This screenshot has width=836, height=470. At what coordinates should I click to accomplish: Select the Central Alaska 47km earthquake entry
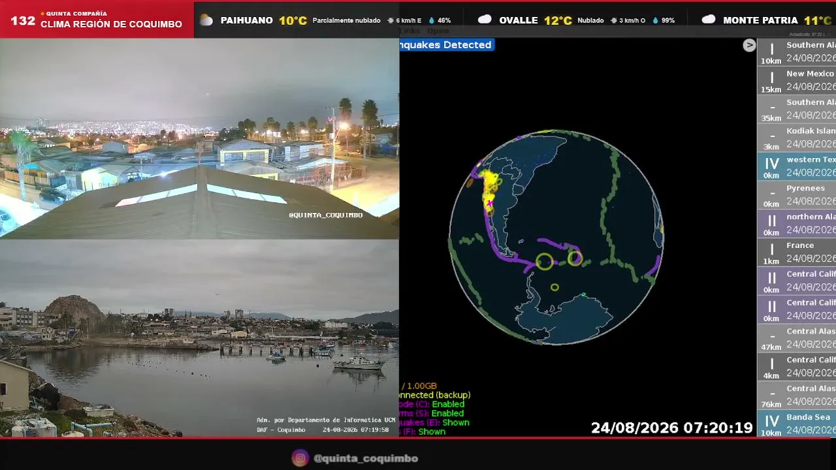[797, 337]
